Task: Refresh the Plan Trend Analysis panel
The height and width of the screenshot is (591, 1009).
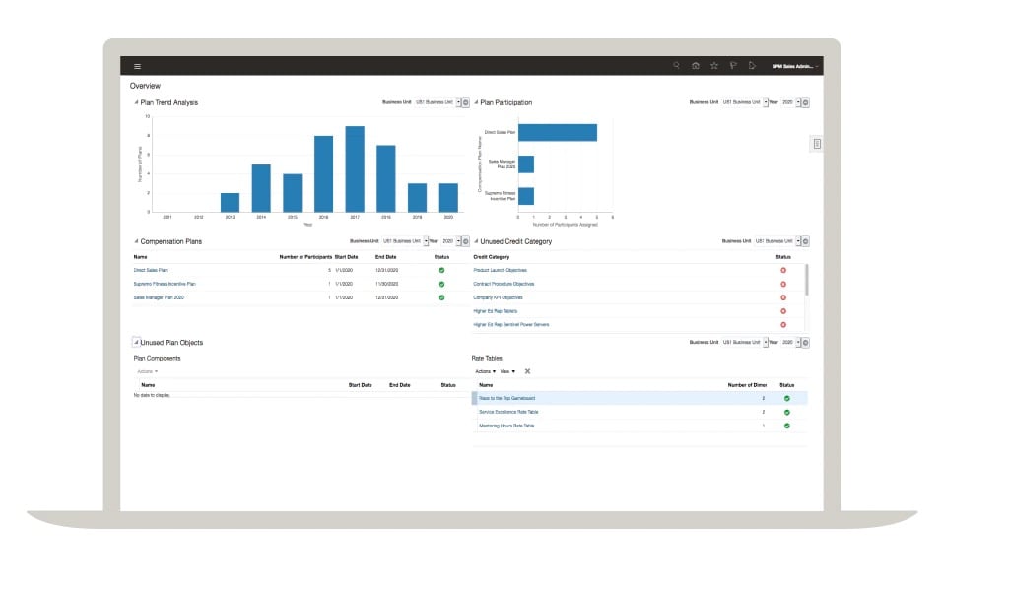Action: pos(466,102)
